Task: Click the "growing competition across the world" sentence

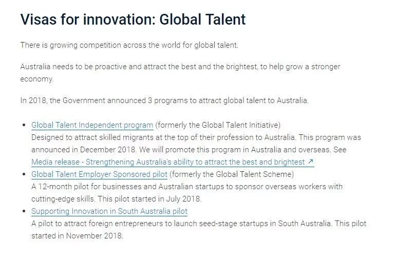Action: pos(129,45)
